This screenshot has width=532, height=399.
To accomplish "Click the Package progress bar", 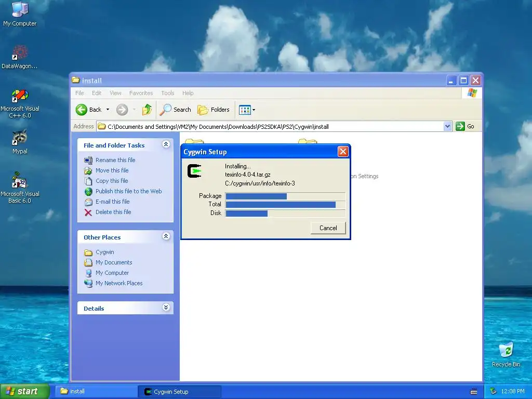I will (x=285, y=196).
